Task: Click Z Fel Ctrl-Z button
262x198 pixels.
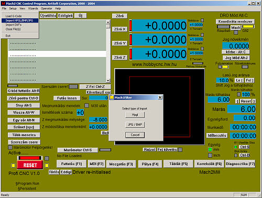Action: 95,86
